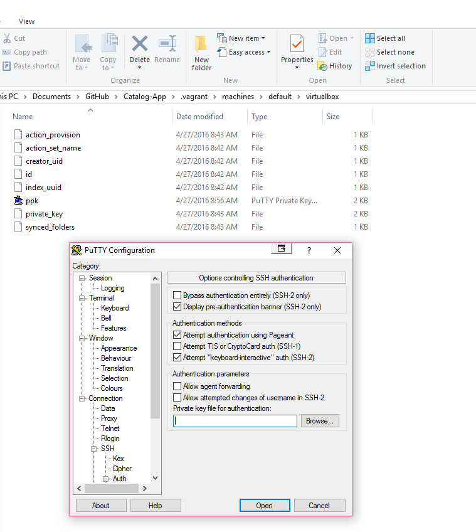
Task: Click the Open button in PuTTY
Action: point(265,506)
